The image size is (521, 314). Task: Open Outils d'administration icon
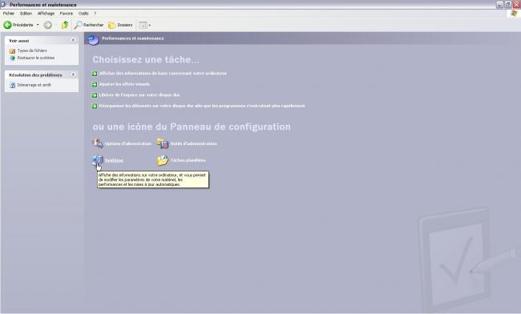coord(163,143)
